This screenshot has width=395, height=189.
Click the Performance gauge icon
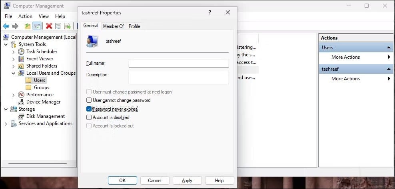(x=21, y=95)
